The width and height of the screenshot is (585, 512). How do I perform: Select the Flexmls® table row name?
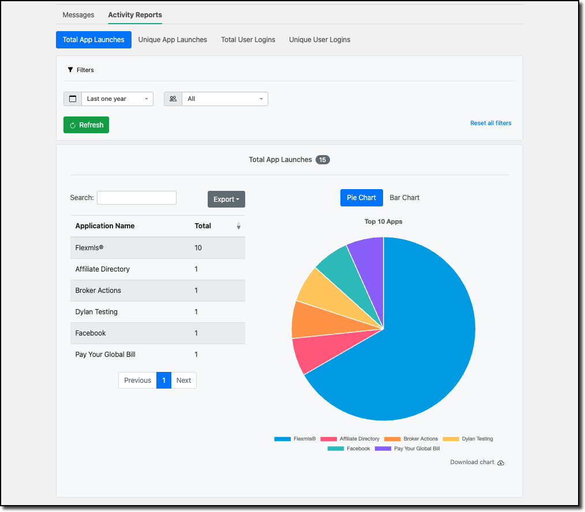[89, 247]
